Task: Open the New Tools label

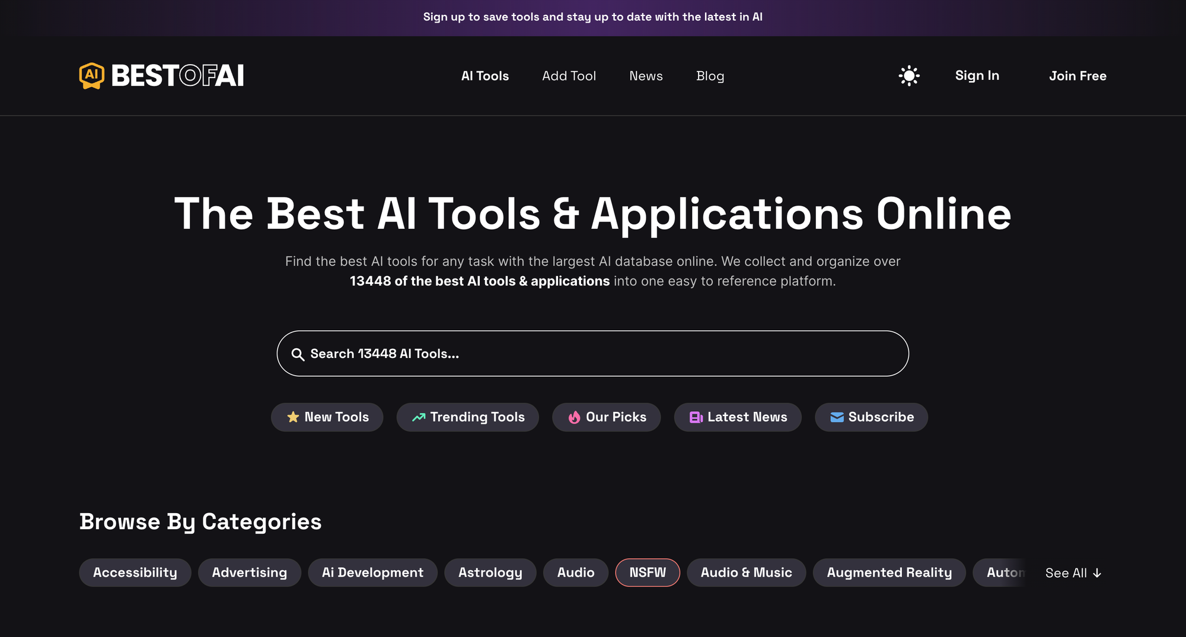Action: 337,417
